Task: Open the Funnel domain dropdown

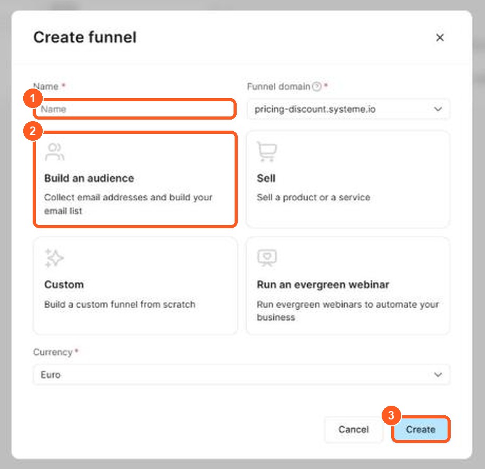Action: (348, 109)
